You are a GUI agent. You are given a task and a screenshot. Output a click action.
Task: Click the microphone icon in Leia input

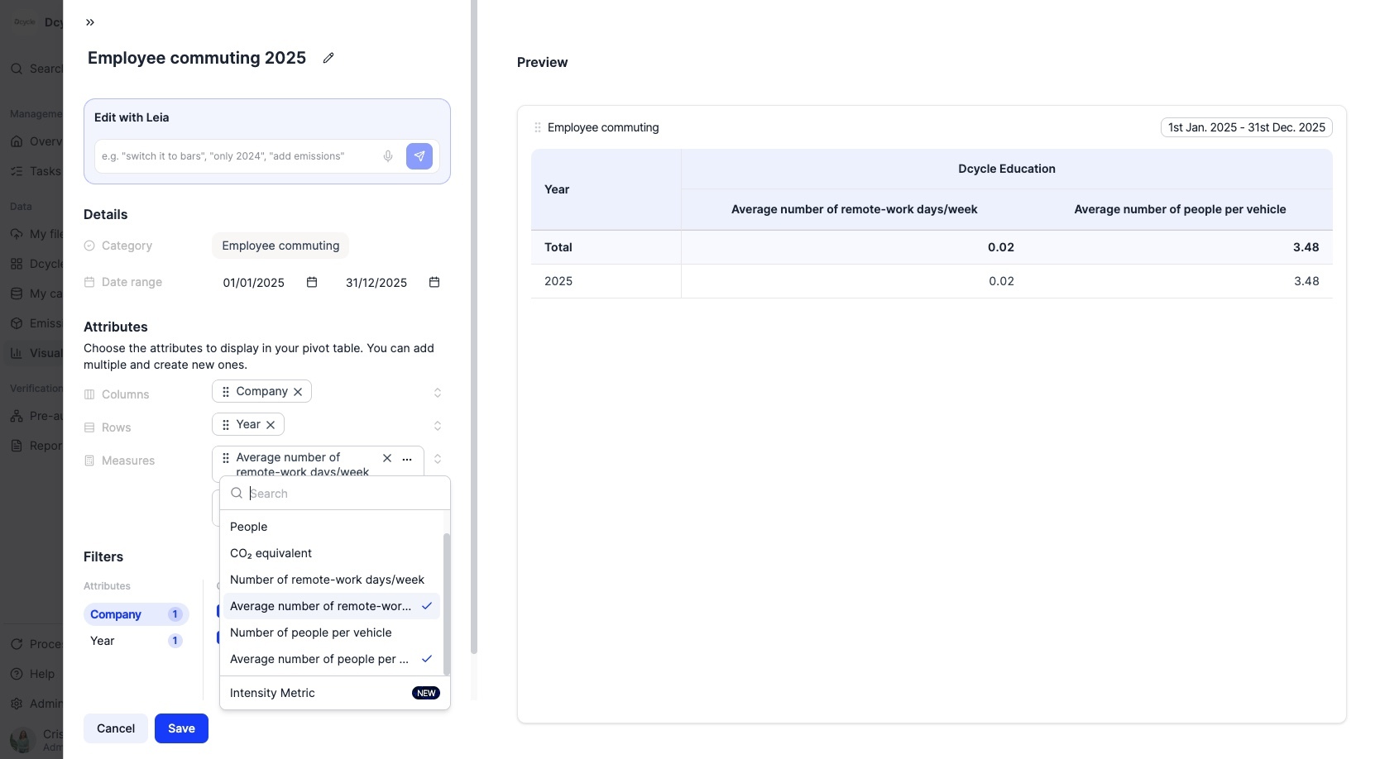388,156
